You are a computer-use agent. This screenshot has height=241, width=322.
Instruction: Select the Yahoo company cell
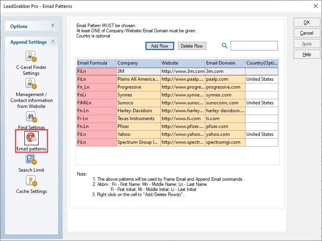(x=138, y=134)
